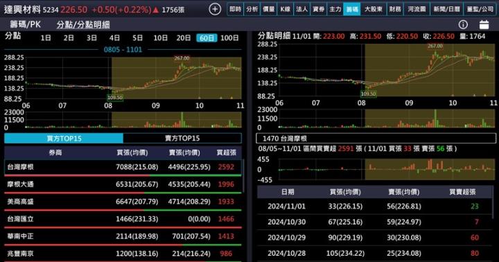The width and height of the screenshot is (499, 262).
Task: Open the calendar date picker icon
Action: point(484,24)
